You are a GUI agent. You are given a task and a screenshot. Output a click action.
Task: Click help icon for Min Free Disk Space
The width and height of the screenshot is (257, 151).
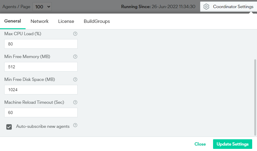(x=75, y=79)
